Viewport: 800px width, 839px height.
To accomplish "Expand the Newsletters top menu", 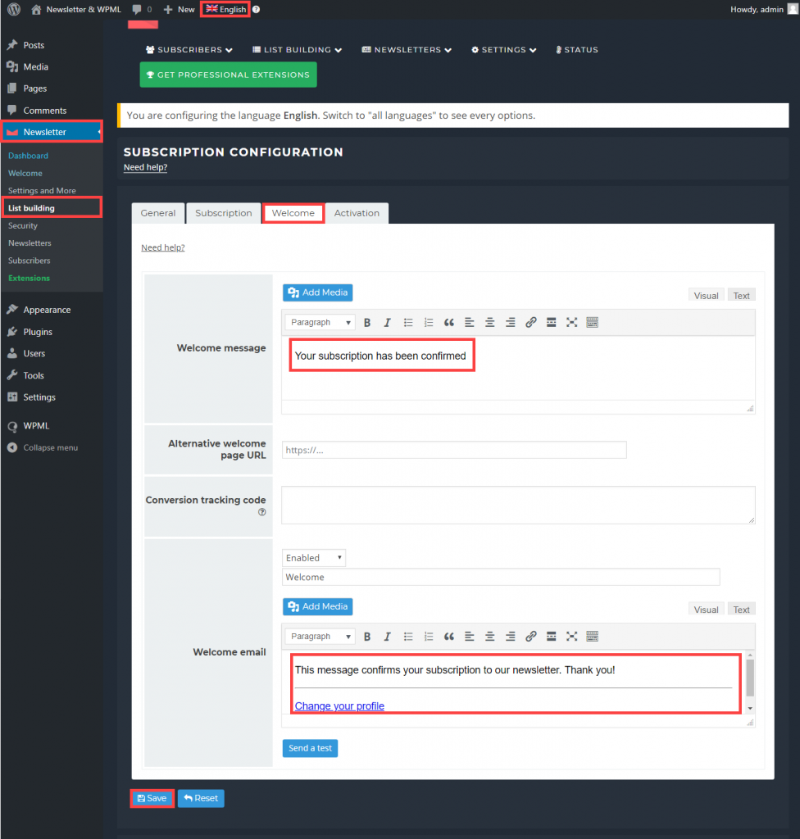I will coord(407,50).
